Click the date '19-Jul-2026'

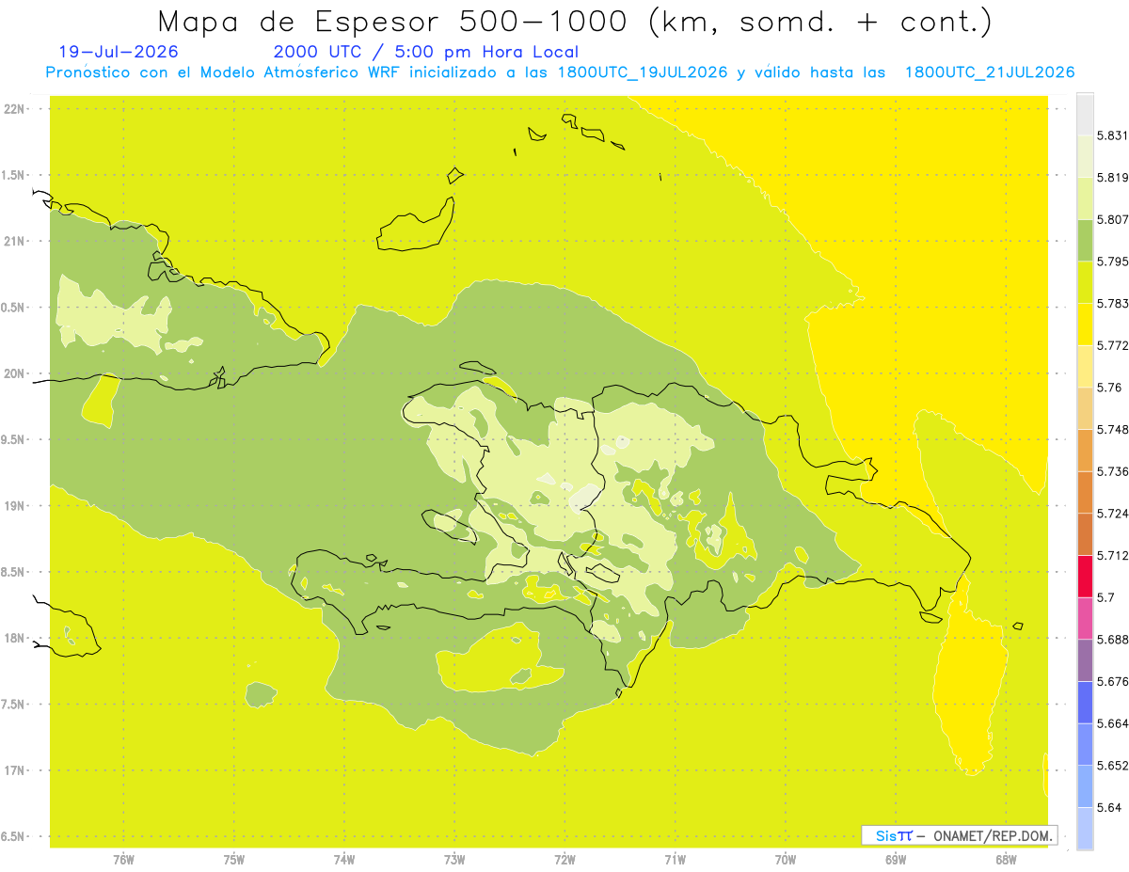[x=119, y=52]
